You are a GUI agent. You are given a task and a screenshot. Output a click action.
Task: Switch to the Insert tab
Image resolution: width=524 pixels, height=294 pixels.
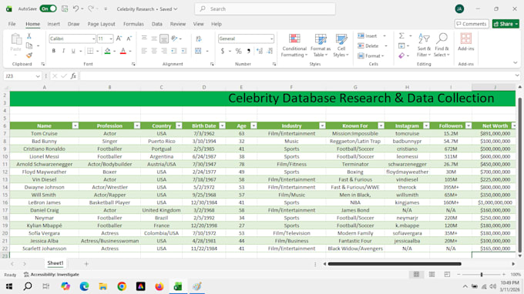53,24
